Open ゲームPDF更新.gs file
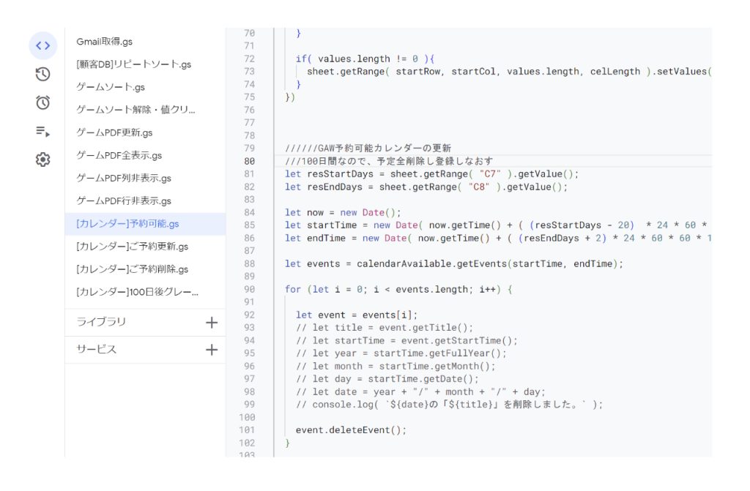 (114, 132)
